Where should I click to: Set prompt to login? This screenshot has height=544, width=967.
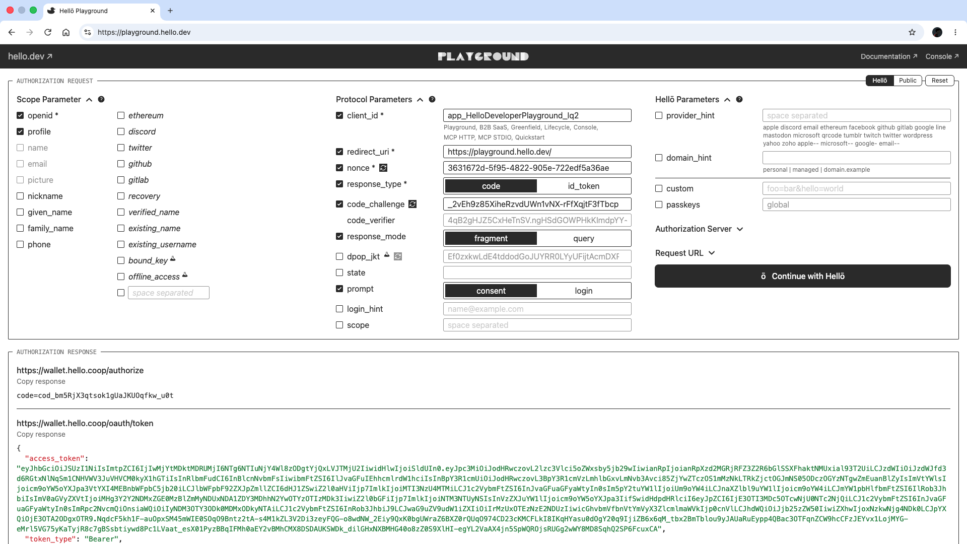(584, 291)
